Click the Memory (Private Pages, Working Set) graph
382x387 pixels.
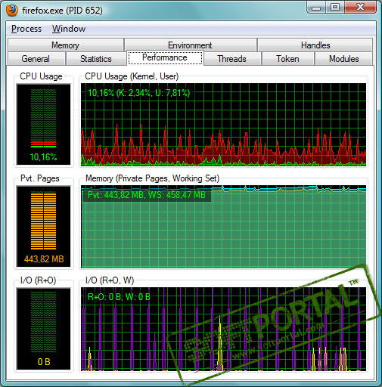click(223, 227)
